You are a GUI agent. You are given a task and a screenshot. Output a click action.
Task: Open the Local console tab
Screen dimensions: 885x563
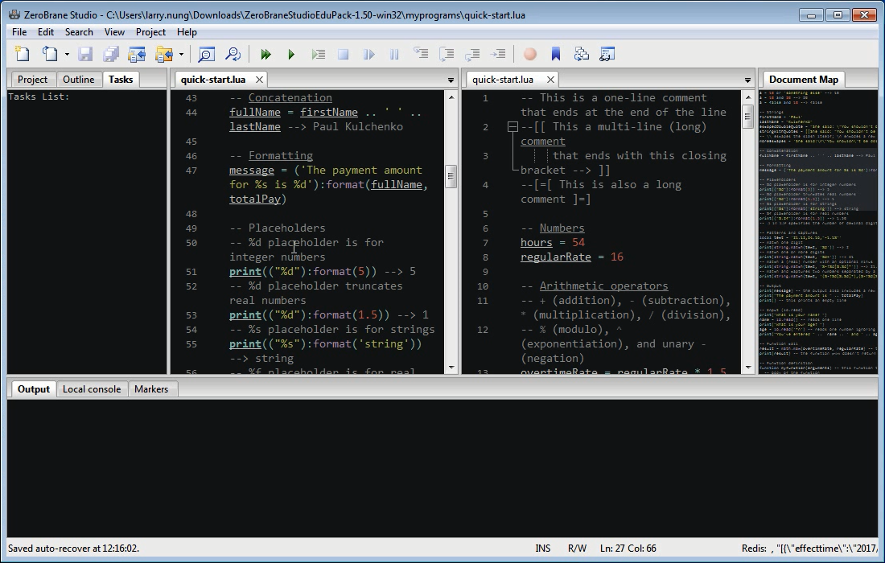92,389
